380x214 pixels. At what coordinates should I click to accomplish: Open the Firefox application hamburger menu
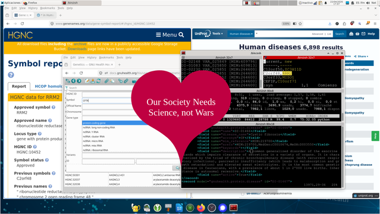(x=375, y=24)
